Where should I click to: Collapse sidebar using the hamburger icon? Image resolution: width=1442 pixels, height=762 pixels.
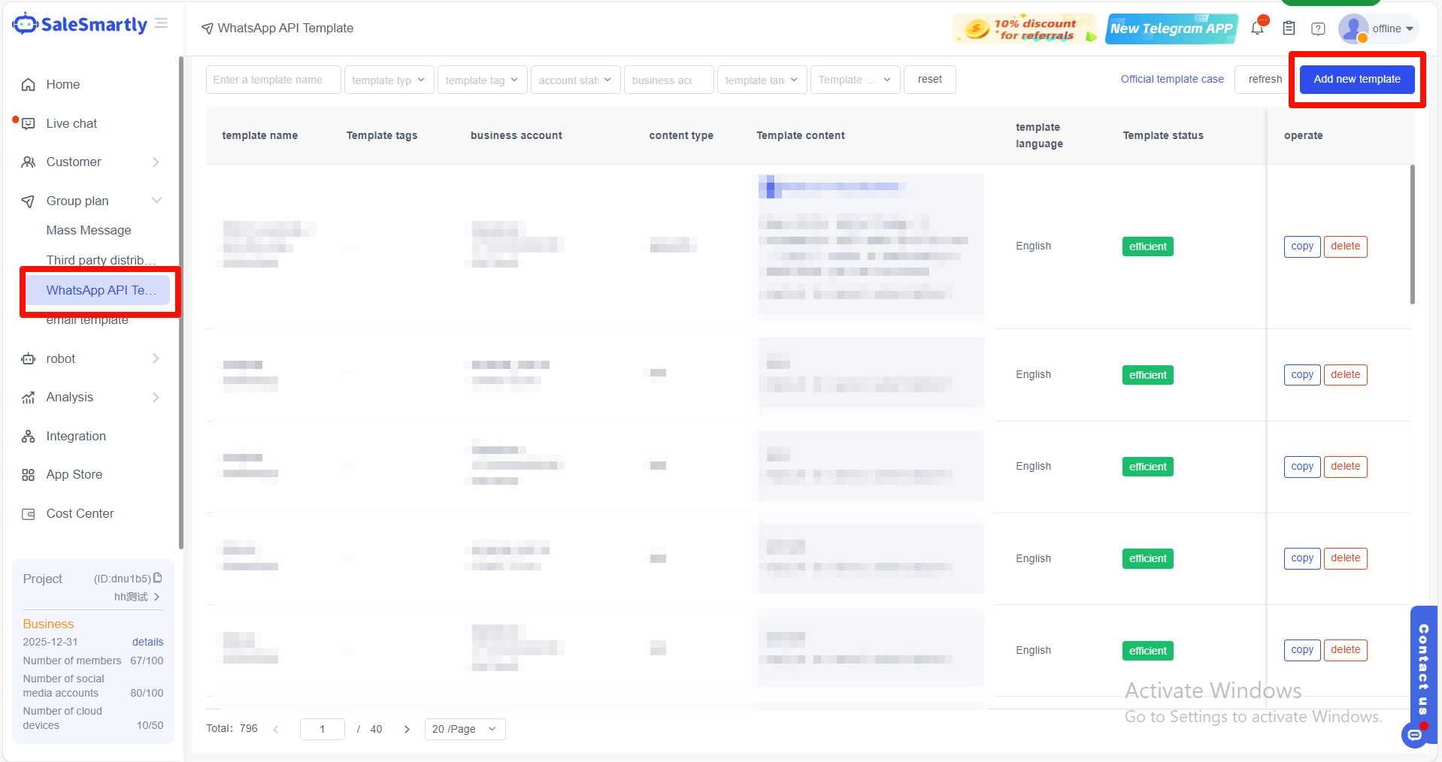pyautogui.click(x=161, y=24)
